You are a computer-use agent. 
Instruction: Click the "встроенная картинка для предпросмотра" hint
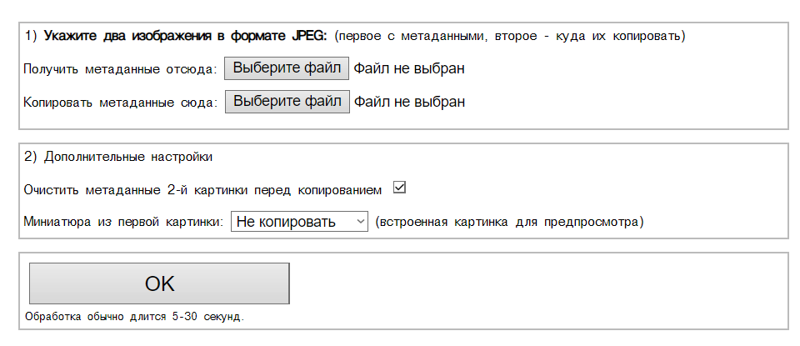[x=509, y=223]
